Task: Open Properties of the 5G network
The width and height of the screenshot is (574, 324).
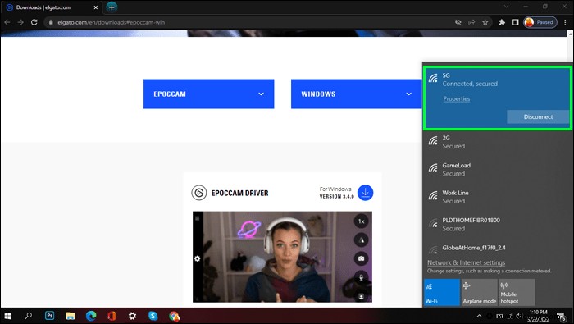Action: tap(456, 99)
